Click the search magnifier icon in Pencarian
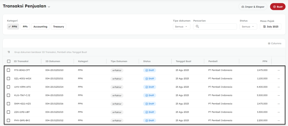 pyautogui.click(x=197, y=27)
